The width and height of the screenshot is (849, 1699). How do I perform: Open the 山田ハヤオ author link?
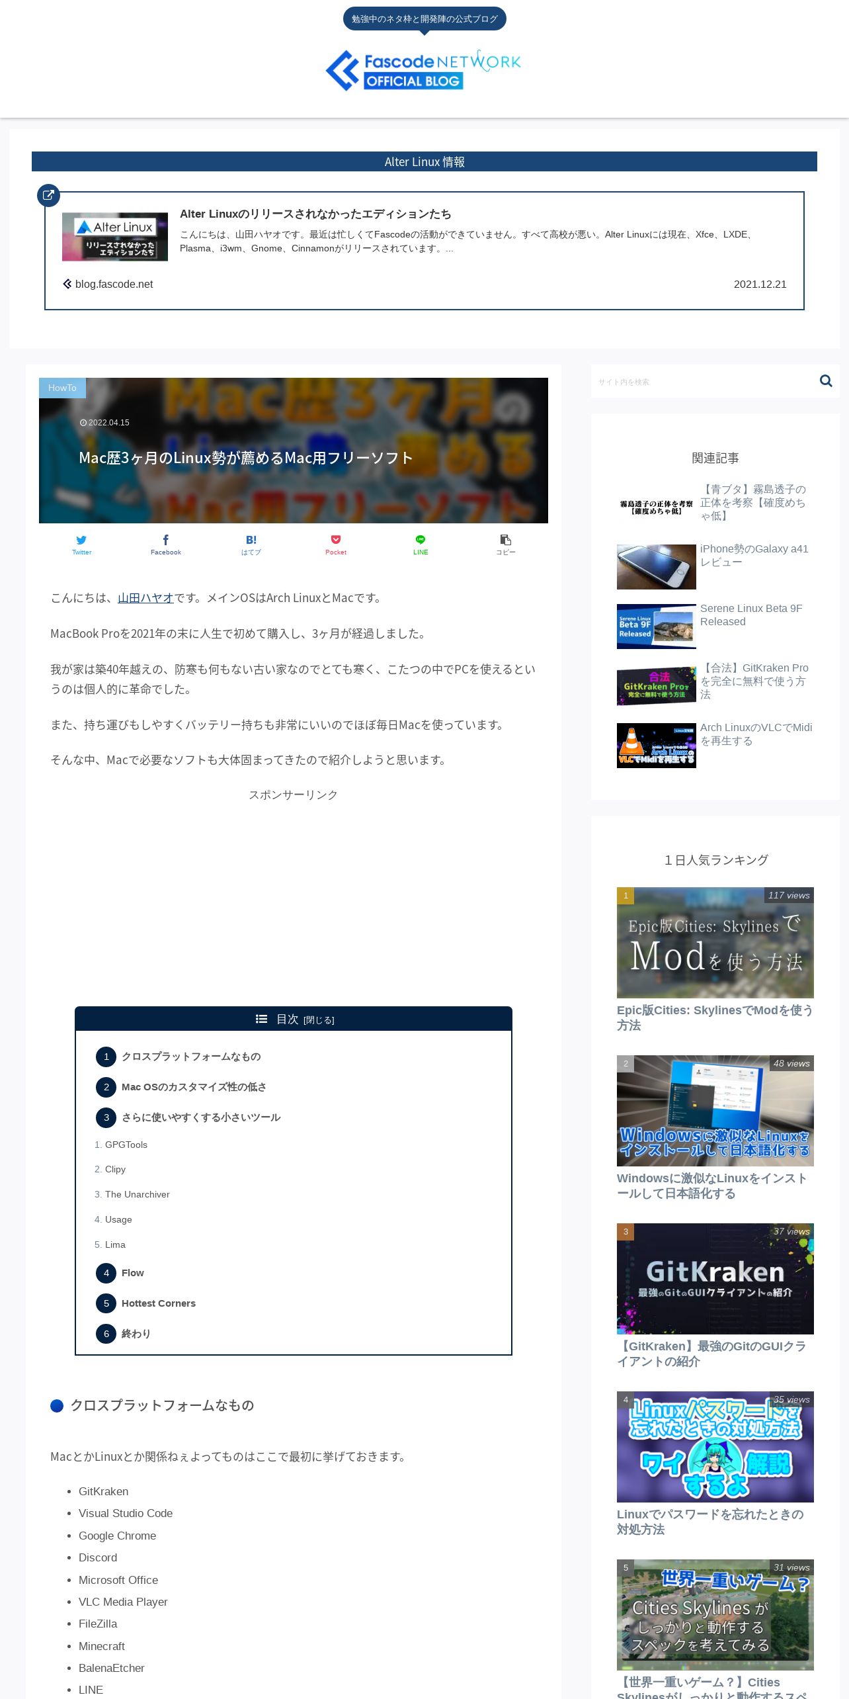coord(145,598)
